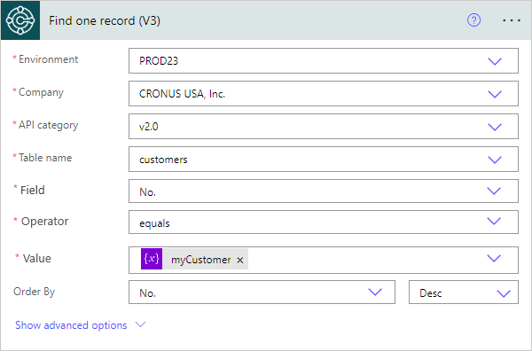This screenshot has width=532, height=351.
Task: Change the Desc sort direction dropdown
Action: tap(464, 292)
